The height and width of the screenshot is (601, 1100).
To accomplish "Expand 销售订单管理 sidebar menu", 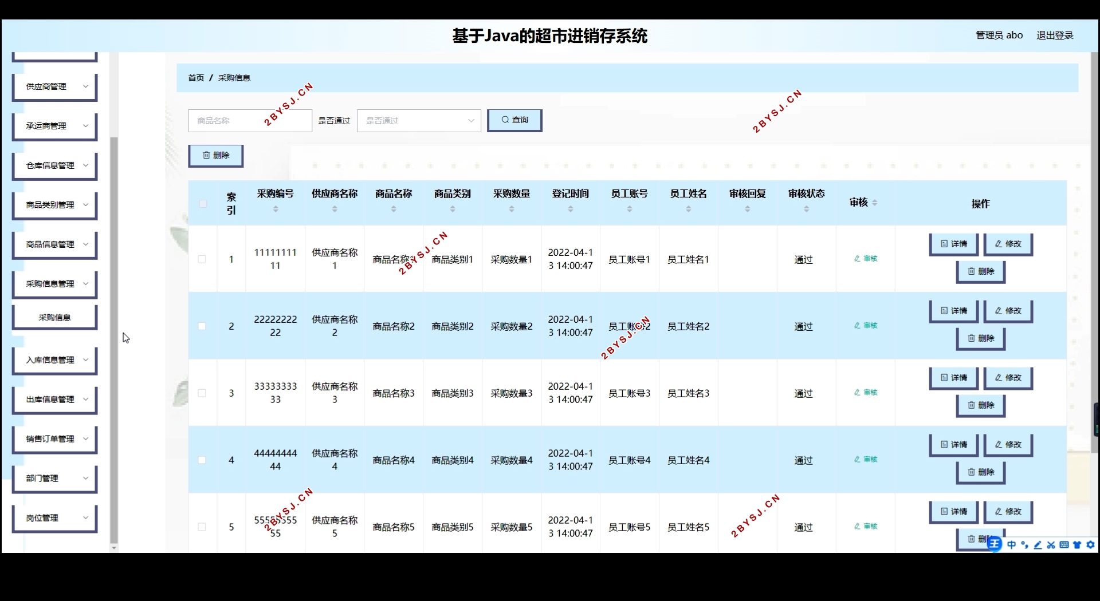I will point(54,439).
